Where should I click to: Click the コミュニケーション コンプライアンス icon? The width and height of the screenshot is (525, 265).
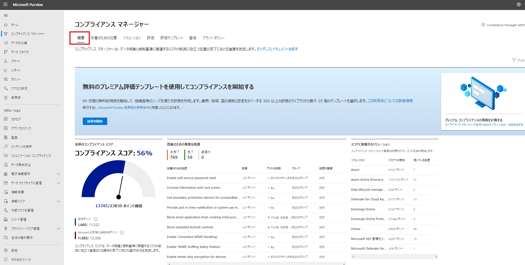pos(6,156)
